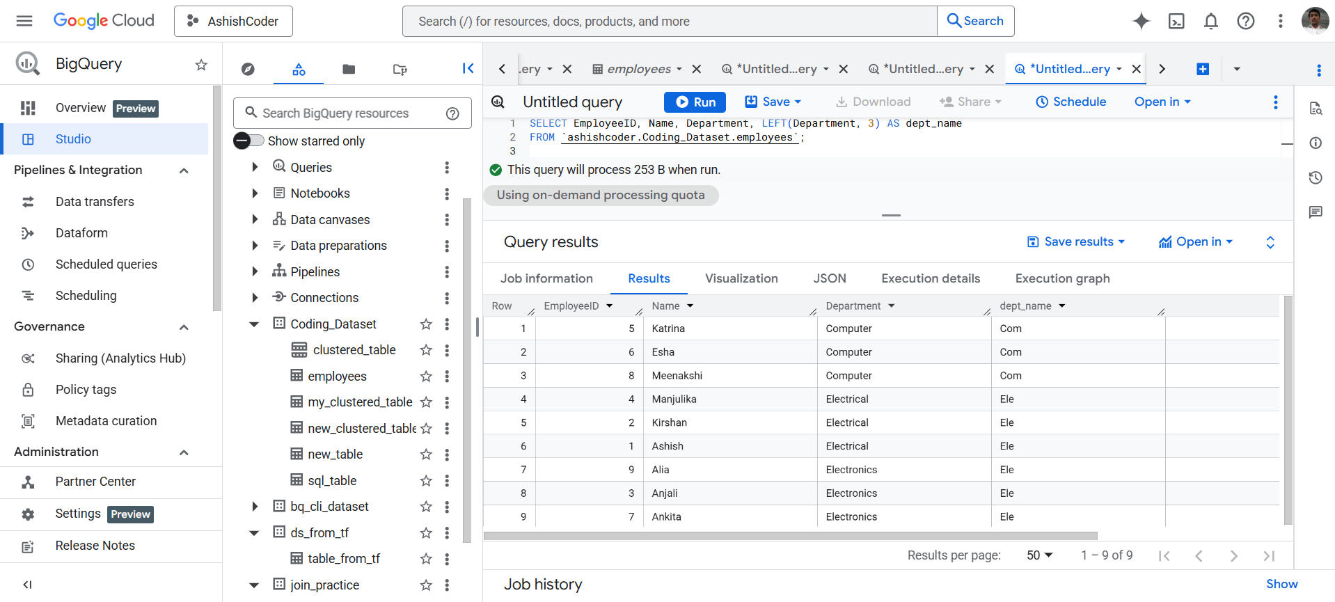Click the horizontal results scrollbar

(x=790, y=536)
